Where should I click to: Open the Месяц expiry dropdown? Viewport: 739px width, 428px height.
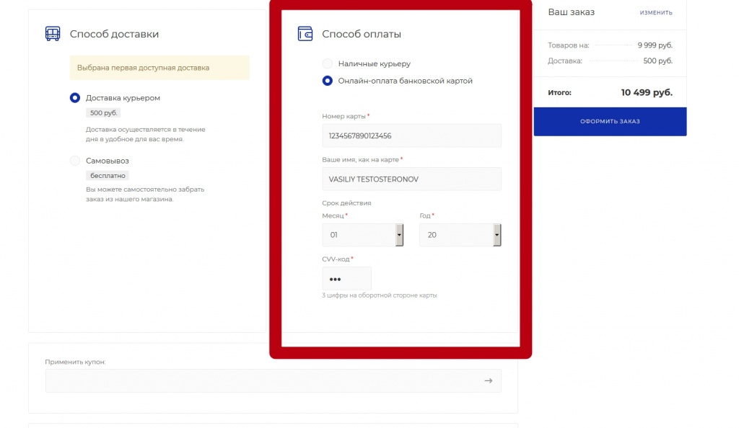pos(362,235)
